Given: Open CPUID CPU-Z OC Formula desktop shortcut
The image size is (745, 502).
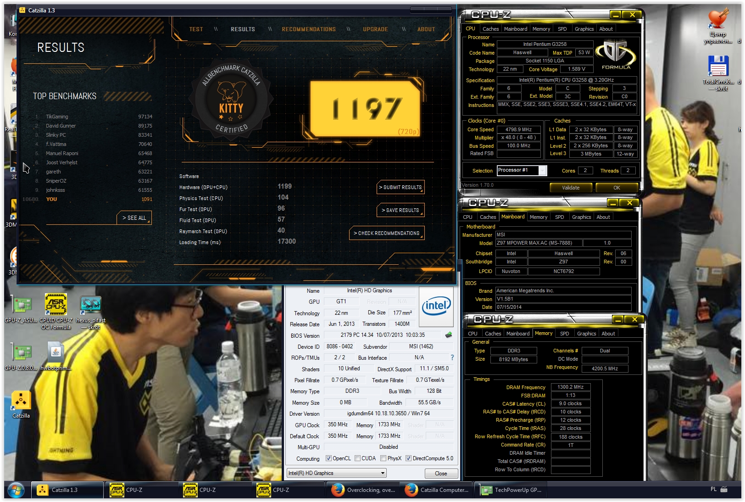Looking at the screenshot, I should coord(56,311).
